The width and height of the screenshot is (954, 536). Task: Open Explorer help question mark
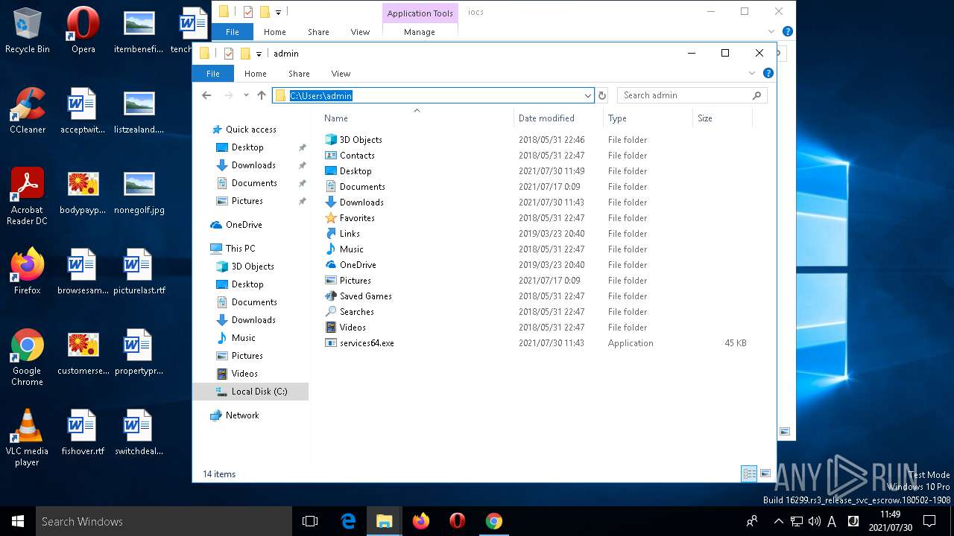coord(768,73)
